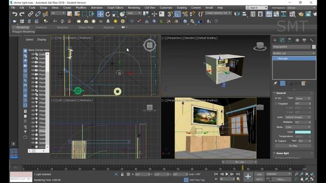Click Add Time Tag in status bar
The width and height of the screenshot is (326, 183).
pyautogui.click(x=197, y=180)
